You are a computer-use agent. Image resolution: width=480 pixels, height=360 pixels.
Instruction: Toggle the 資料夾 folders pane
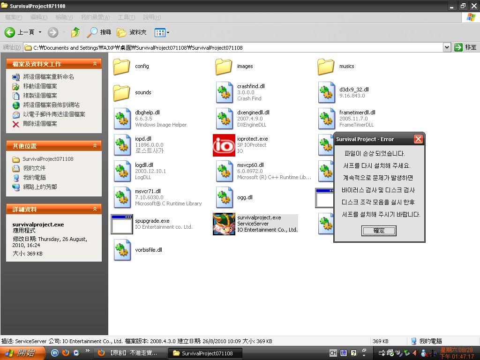pos(132,32)
